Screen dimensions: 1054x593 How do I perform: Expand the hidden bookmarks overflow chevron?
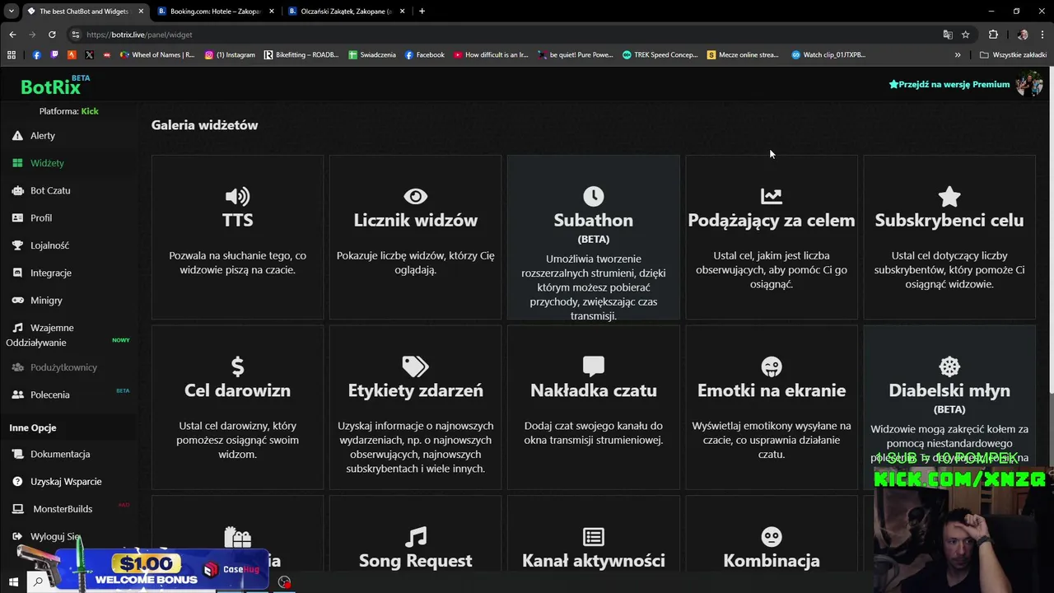(958, 54)
